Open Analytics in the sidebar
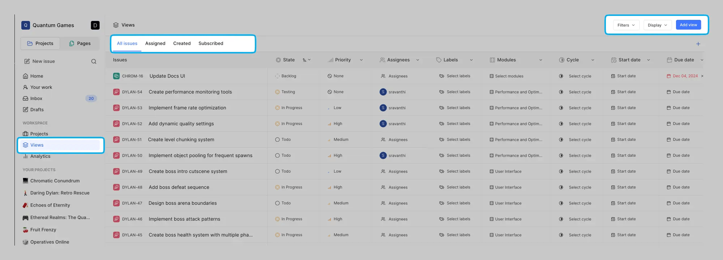The width and height of the screenshot is (723, 260). click(40, 156)
